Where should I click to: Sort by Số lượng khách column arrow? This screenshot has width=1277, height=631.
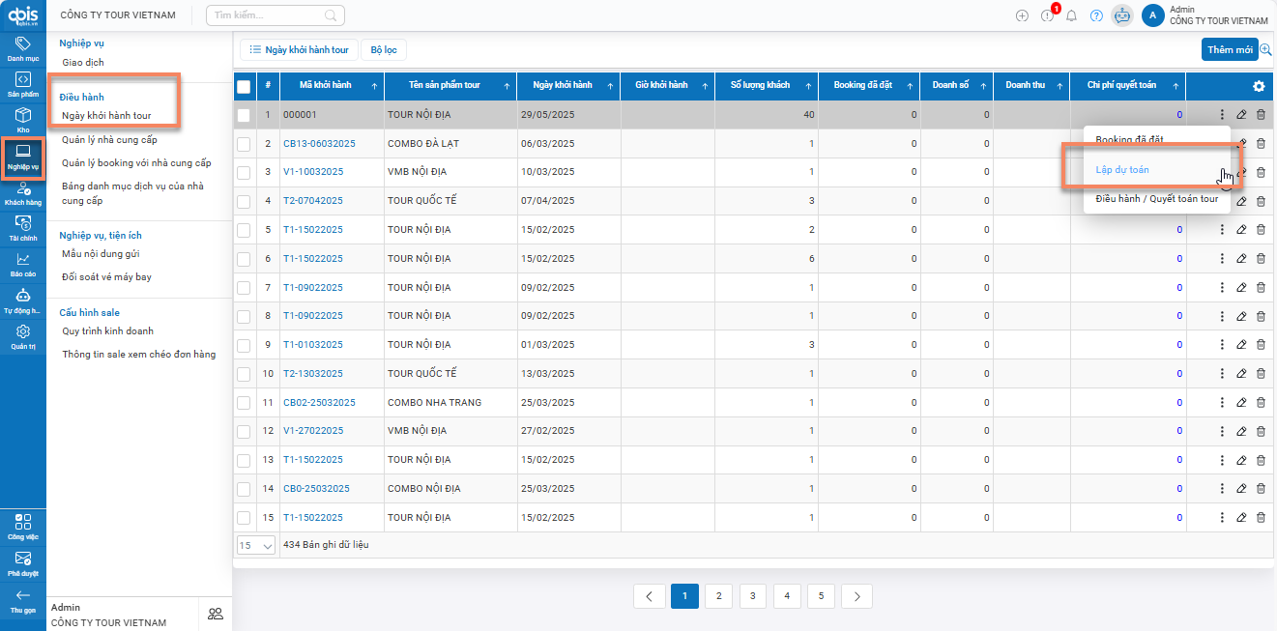pyautogui.click(x=808, y=86)
